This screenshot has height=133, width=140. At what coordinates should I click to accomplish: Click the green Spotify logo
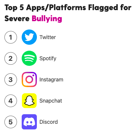pyautogui.click(x=29, y=58)
